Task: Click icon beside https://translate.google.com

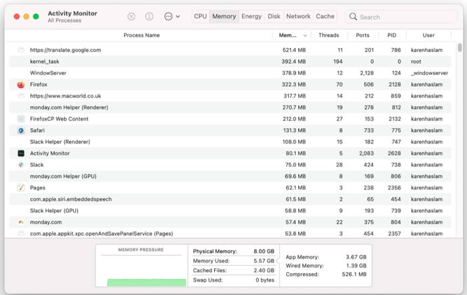Action: click(x=21, y=50)
